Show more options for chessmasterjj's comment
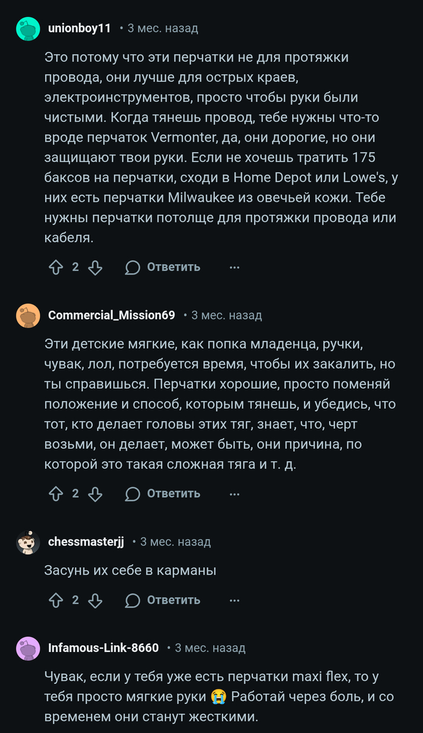The height and width of the screenshot is (733, 423). 234,600
